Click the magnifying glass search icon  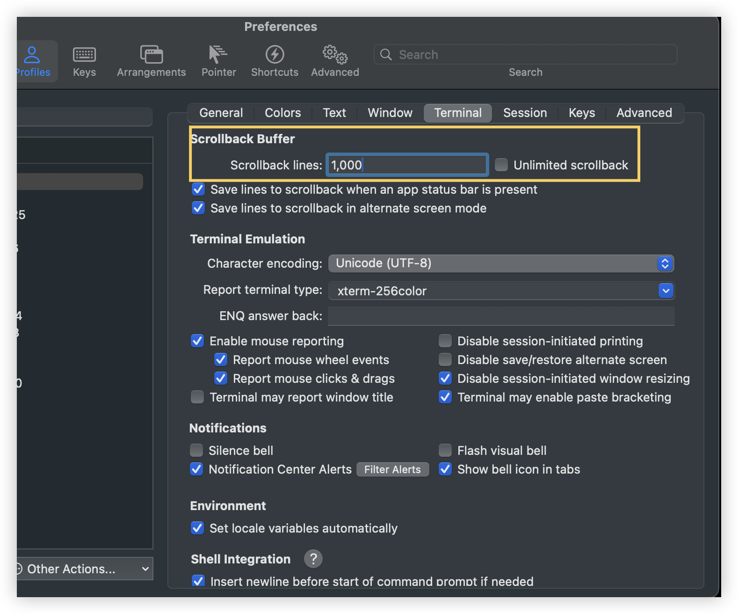(x=386, y=55)
